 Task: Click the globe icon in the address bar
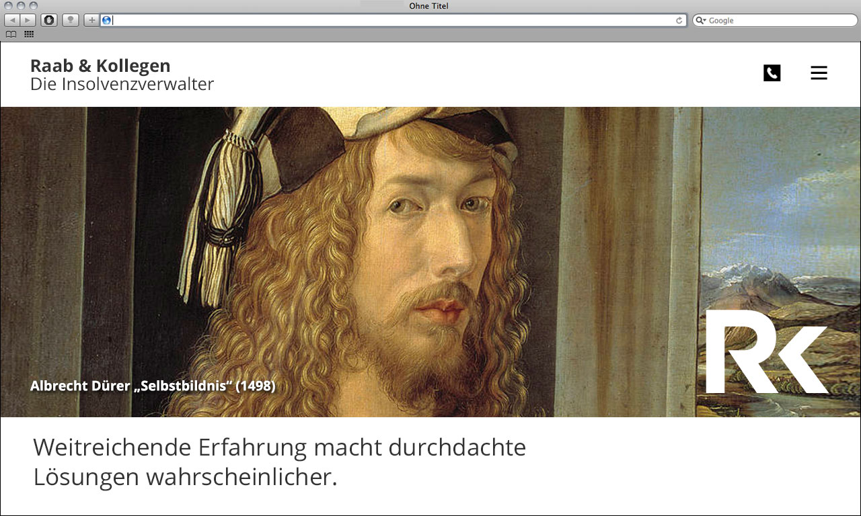[106, 20]
